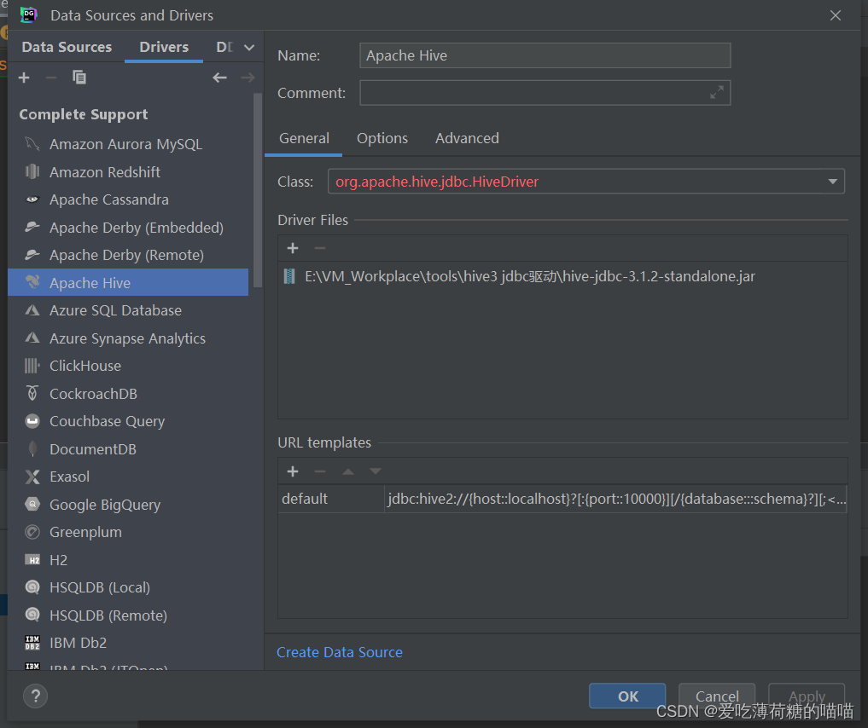
Task: Select Greenplum driver
Action: pos(128,532)
